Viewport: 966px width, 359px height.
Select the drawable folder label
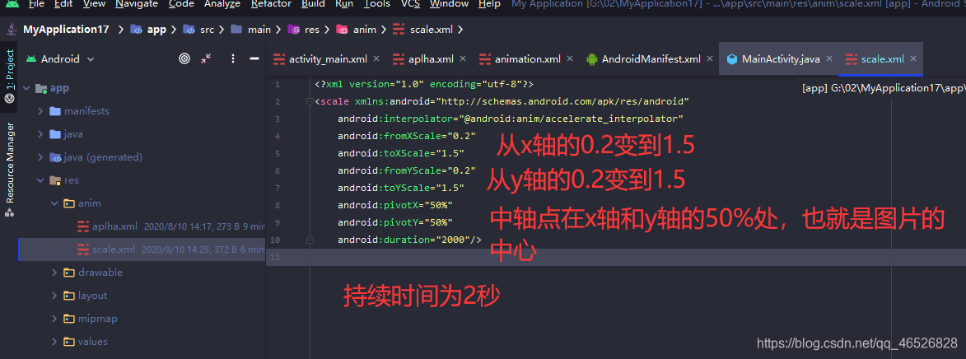(x=100, y=273)
